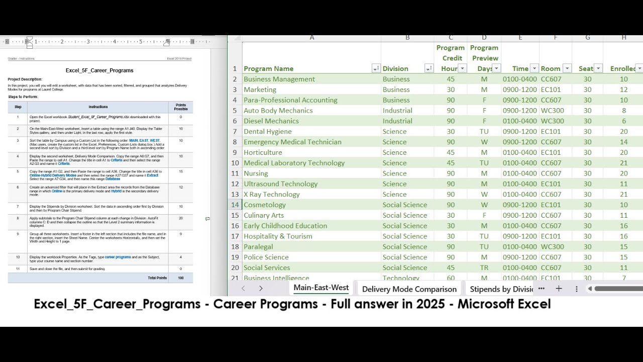643x362 pixels.
Task: Click the Dental Hygiene cell
Action: coord(311,131)
